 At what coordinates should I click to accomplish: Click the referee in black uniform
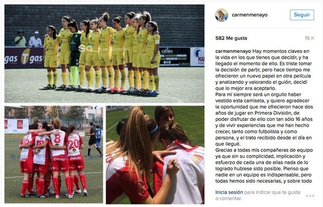point(93,139)
